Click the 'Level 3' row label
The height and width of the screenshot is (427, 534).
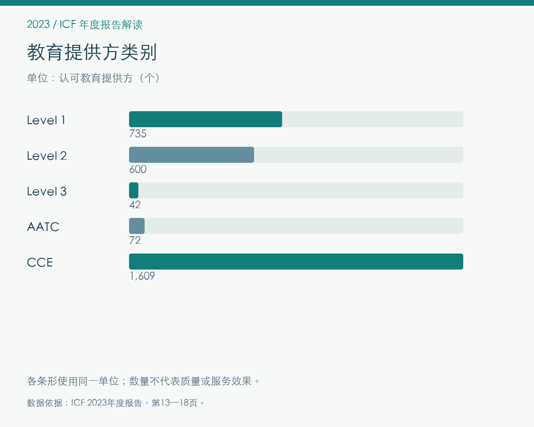(x=47, y=191)
